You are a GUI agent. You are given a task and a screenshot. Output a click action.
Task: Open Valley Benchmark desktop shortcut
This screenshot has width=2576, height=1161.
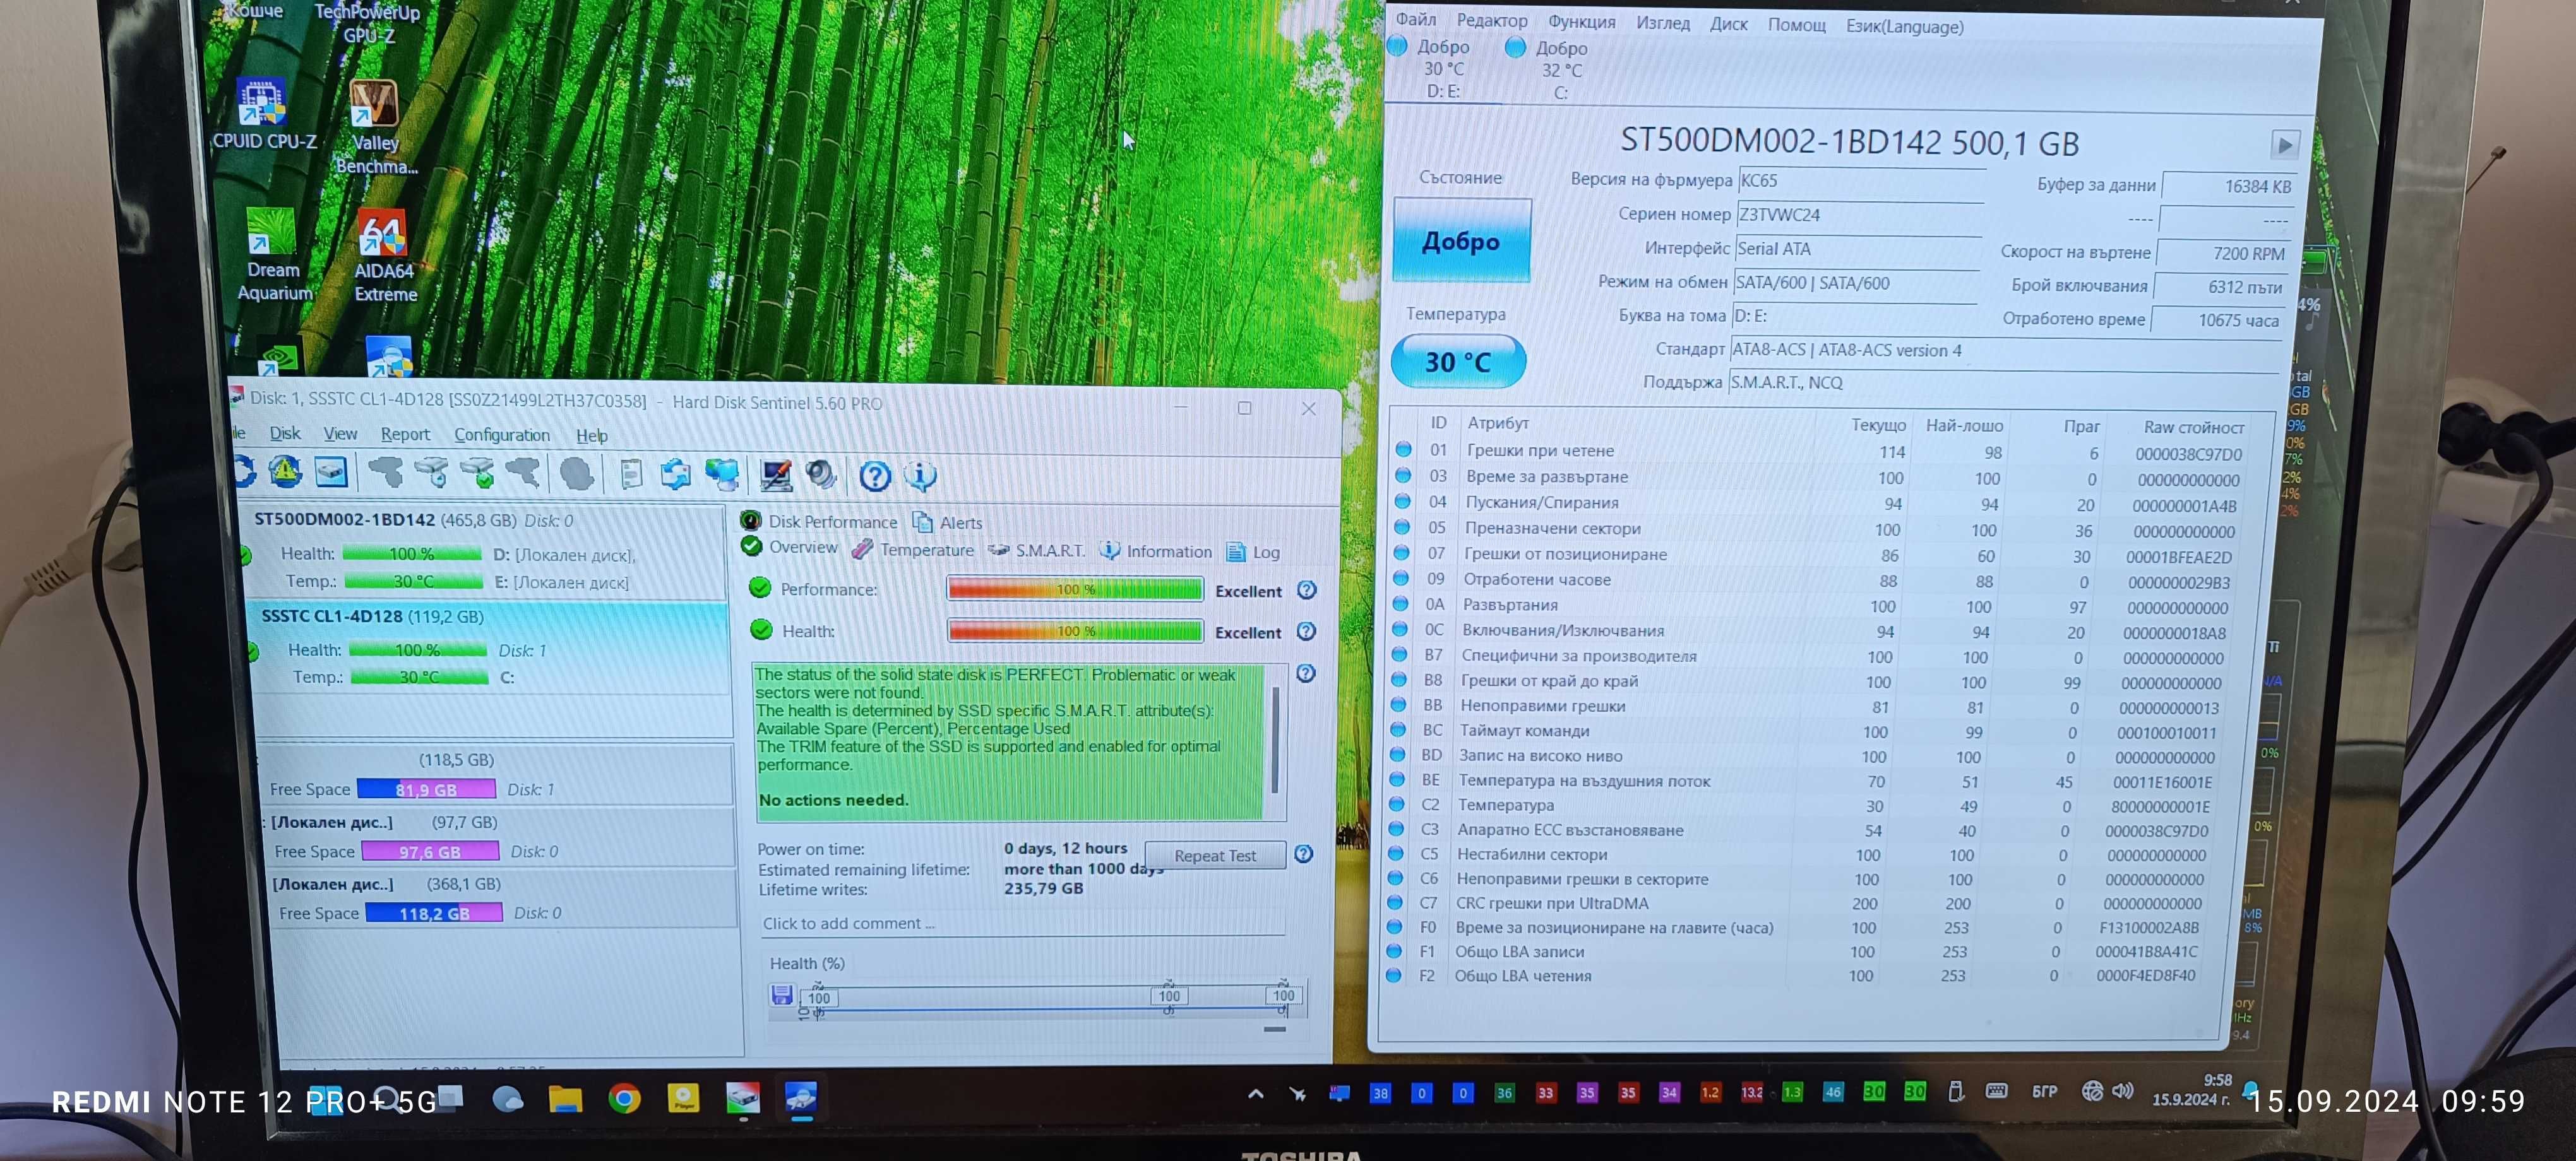(x=375, y=127)
